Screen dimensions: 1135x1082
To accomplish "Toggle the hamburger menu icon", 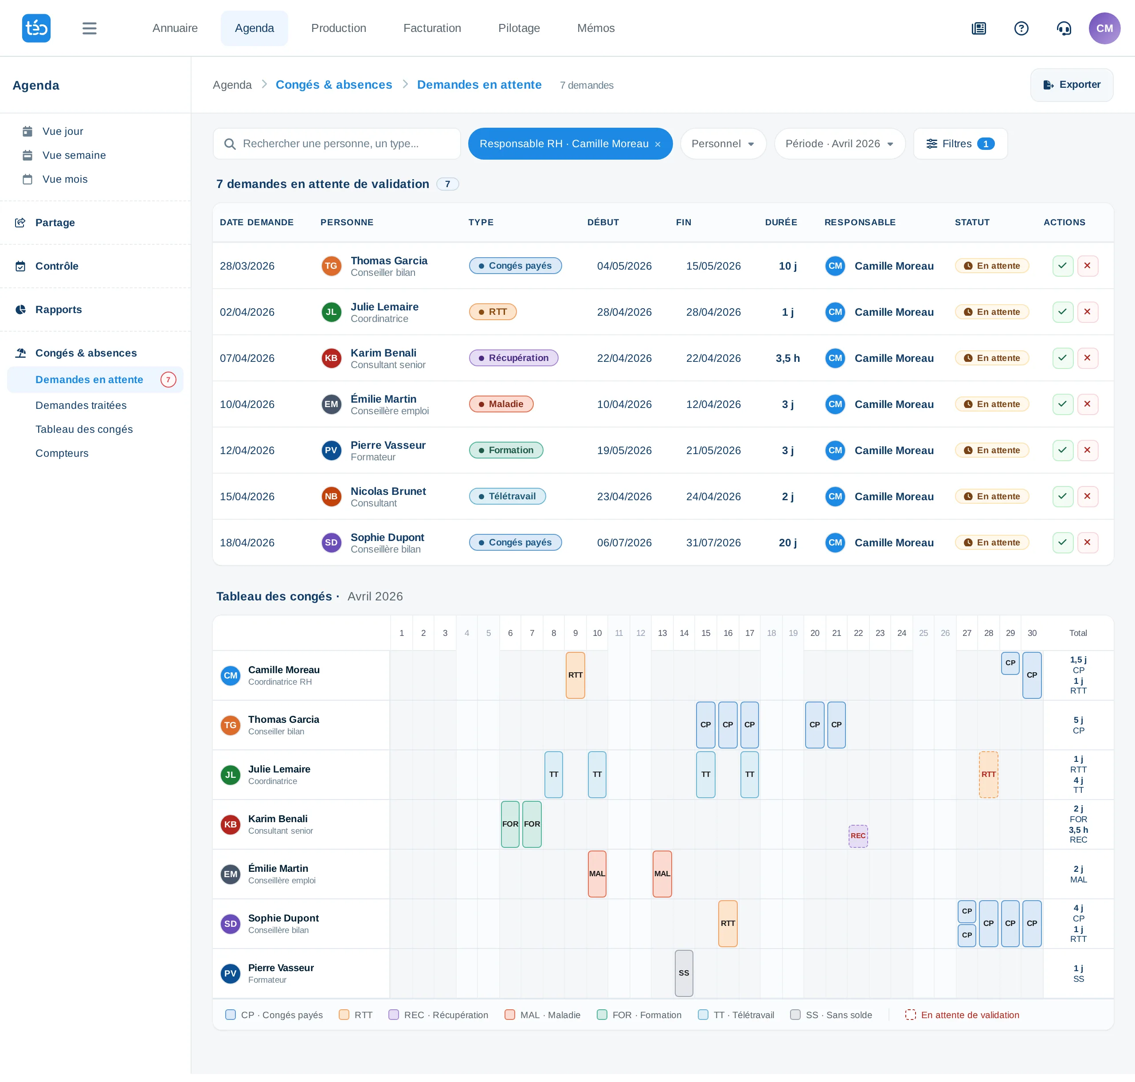I will (x=90, y=28).
